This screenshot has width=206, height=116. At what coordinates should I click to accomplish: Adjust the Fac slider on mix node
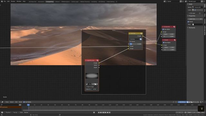click(x=136, y=44)
